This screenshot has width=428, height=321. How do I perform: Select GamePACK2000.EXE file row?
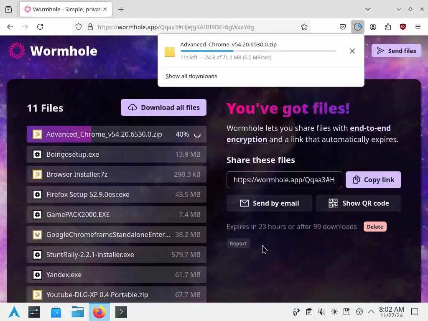117,214
